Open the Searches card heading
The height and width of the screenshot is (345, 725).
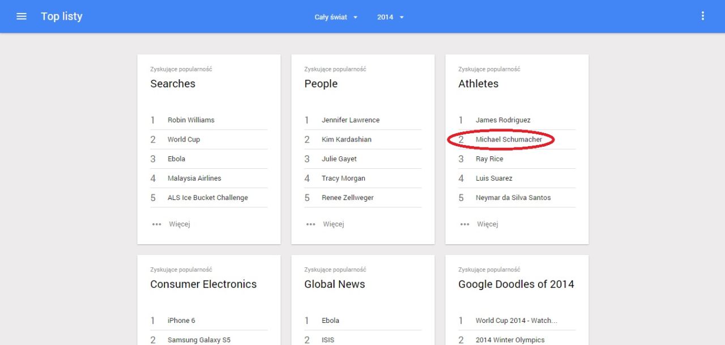[173, 83]
